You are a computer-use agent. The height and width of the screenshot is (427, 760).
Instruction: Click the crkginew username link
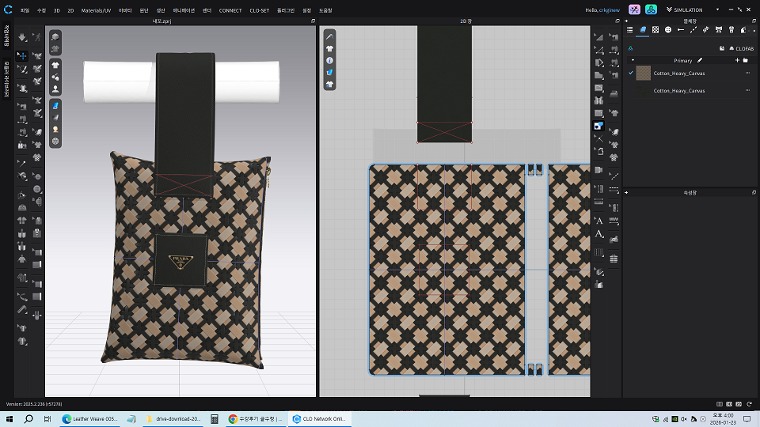point(608,9)
